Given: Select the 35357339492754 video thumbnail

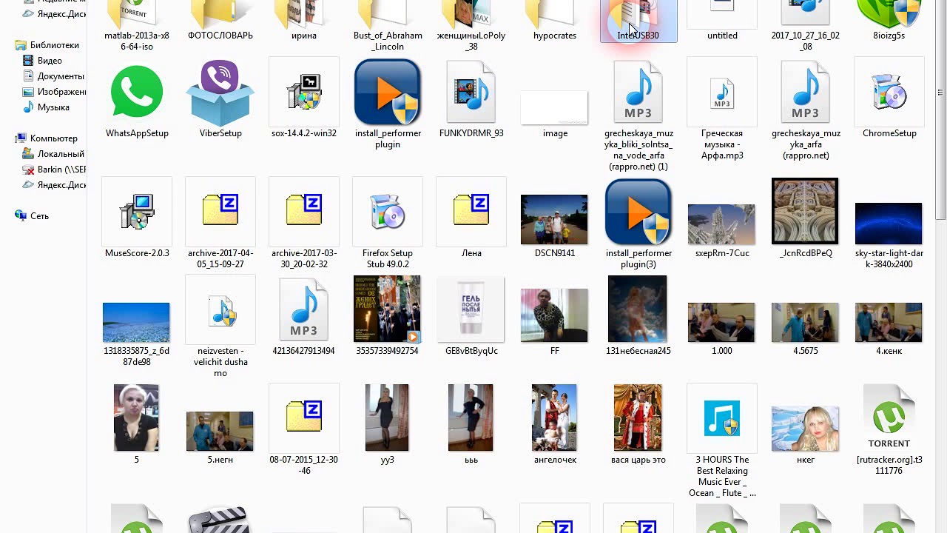Looking at the screenshot, I should point(387,309).
